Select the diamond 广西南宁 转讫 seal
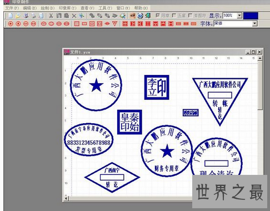Viewport: 270px width, 211px height. 112,178
